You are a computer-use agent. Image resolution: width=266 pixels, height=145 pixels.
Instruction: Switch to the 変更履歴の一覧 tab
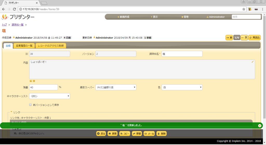point(24,46)
